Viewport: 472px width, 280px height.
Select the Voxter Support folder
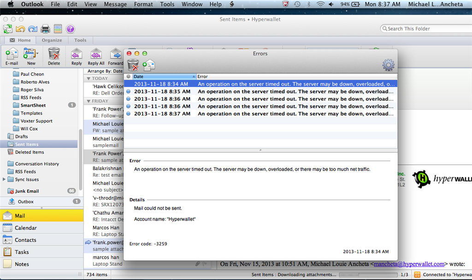(36, 120)
